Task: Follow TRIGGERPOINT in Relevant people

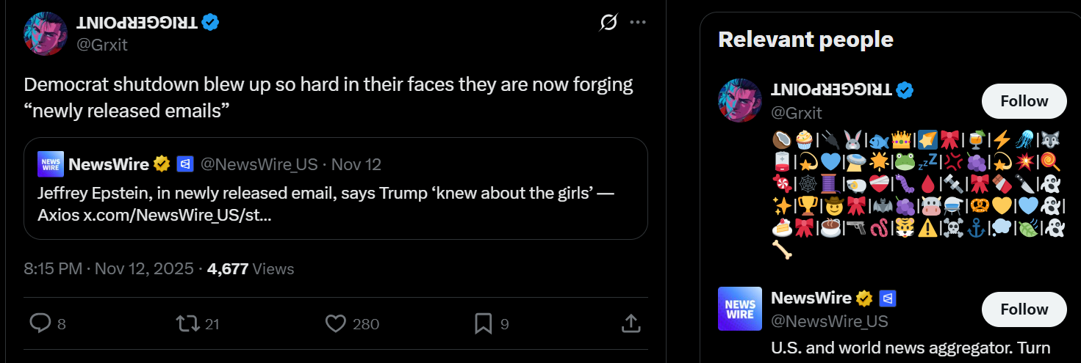Action: click(1024, 101)
